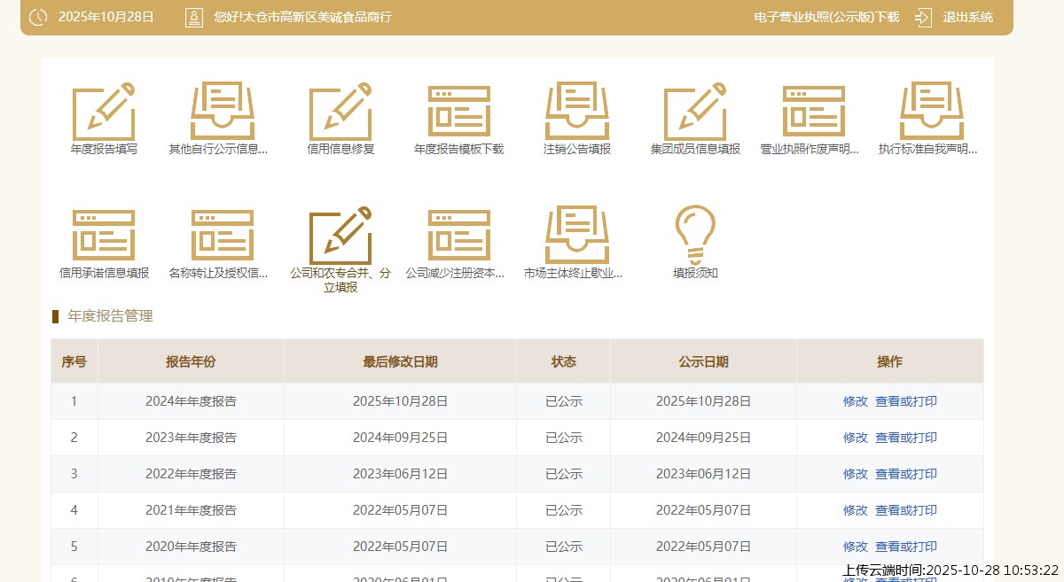This screenshot has height=582, width=1064.
Task: Click 查看或打印 for 2023年年度报告
Action: [905, 438]
